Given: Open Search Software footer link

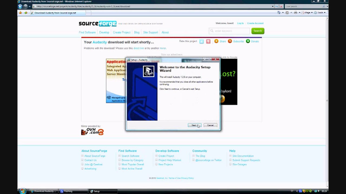Looking at the screenshot, I should [x=130, y=156].
